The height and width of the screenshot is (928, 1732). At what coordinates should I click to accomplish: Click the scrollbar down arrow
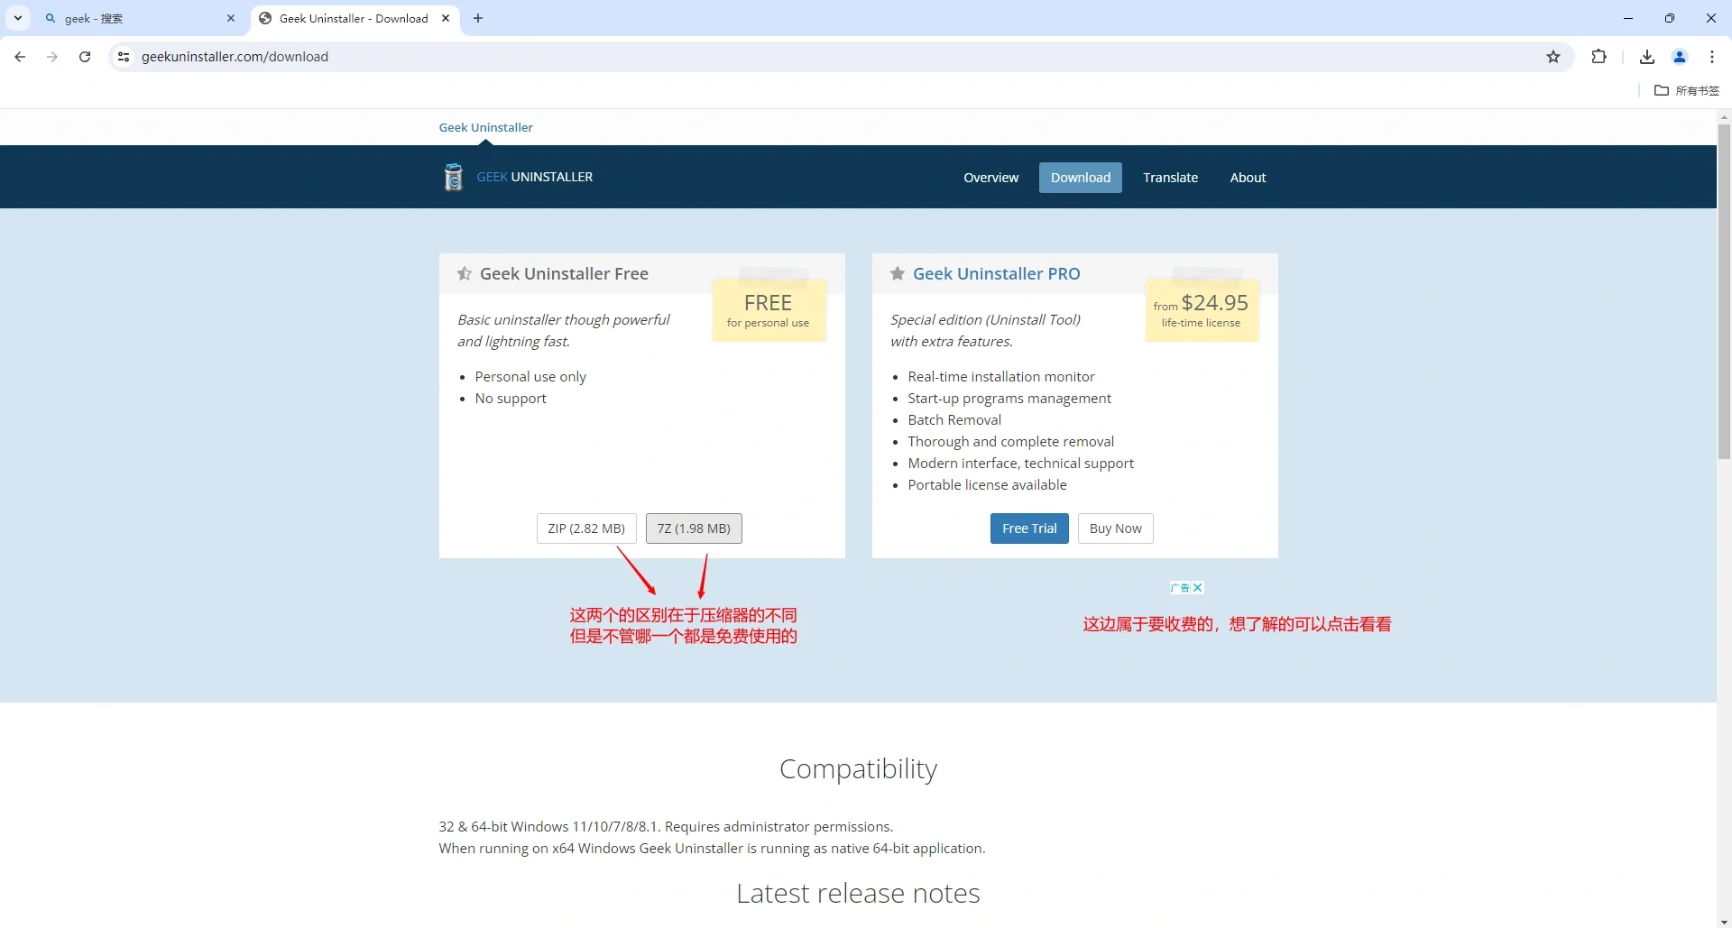click(x=1724, y=922)
